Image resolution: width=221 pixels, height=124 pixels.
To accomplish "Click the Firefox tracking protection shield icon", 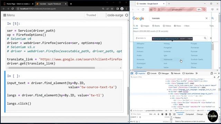I will tap(155, 9).
